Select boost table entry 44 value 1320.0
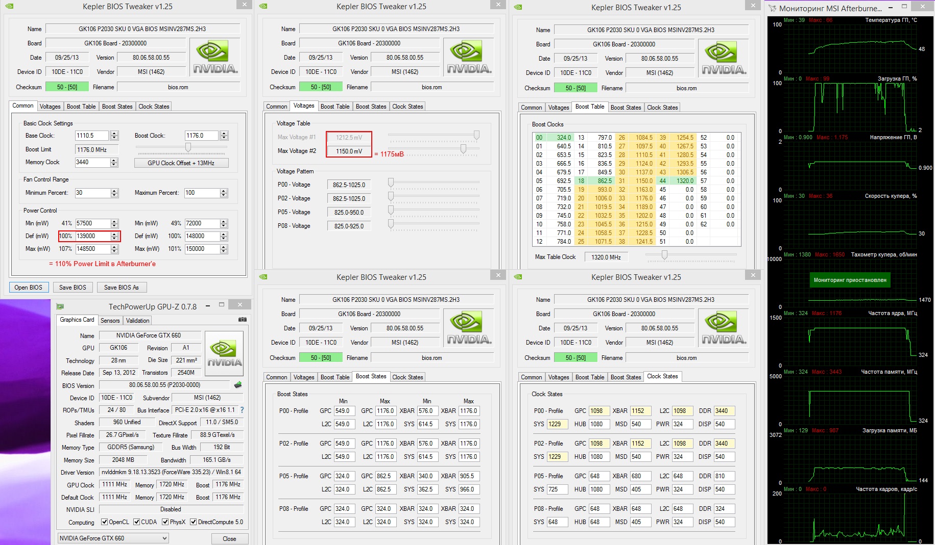 tap(677, 181)
